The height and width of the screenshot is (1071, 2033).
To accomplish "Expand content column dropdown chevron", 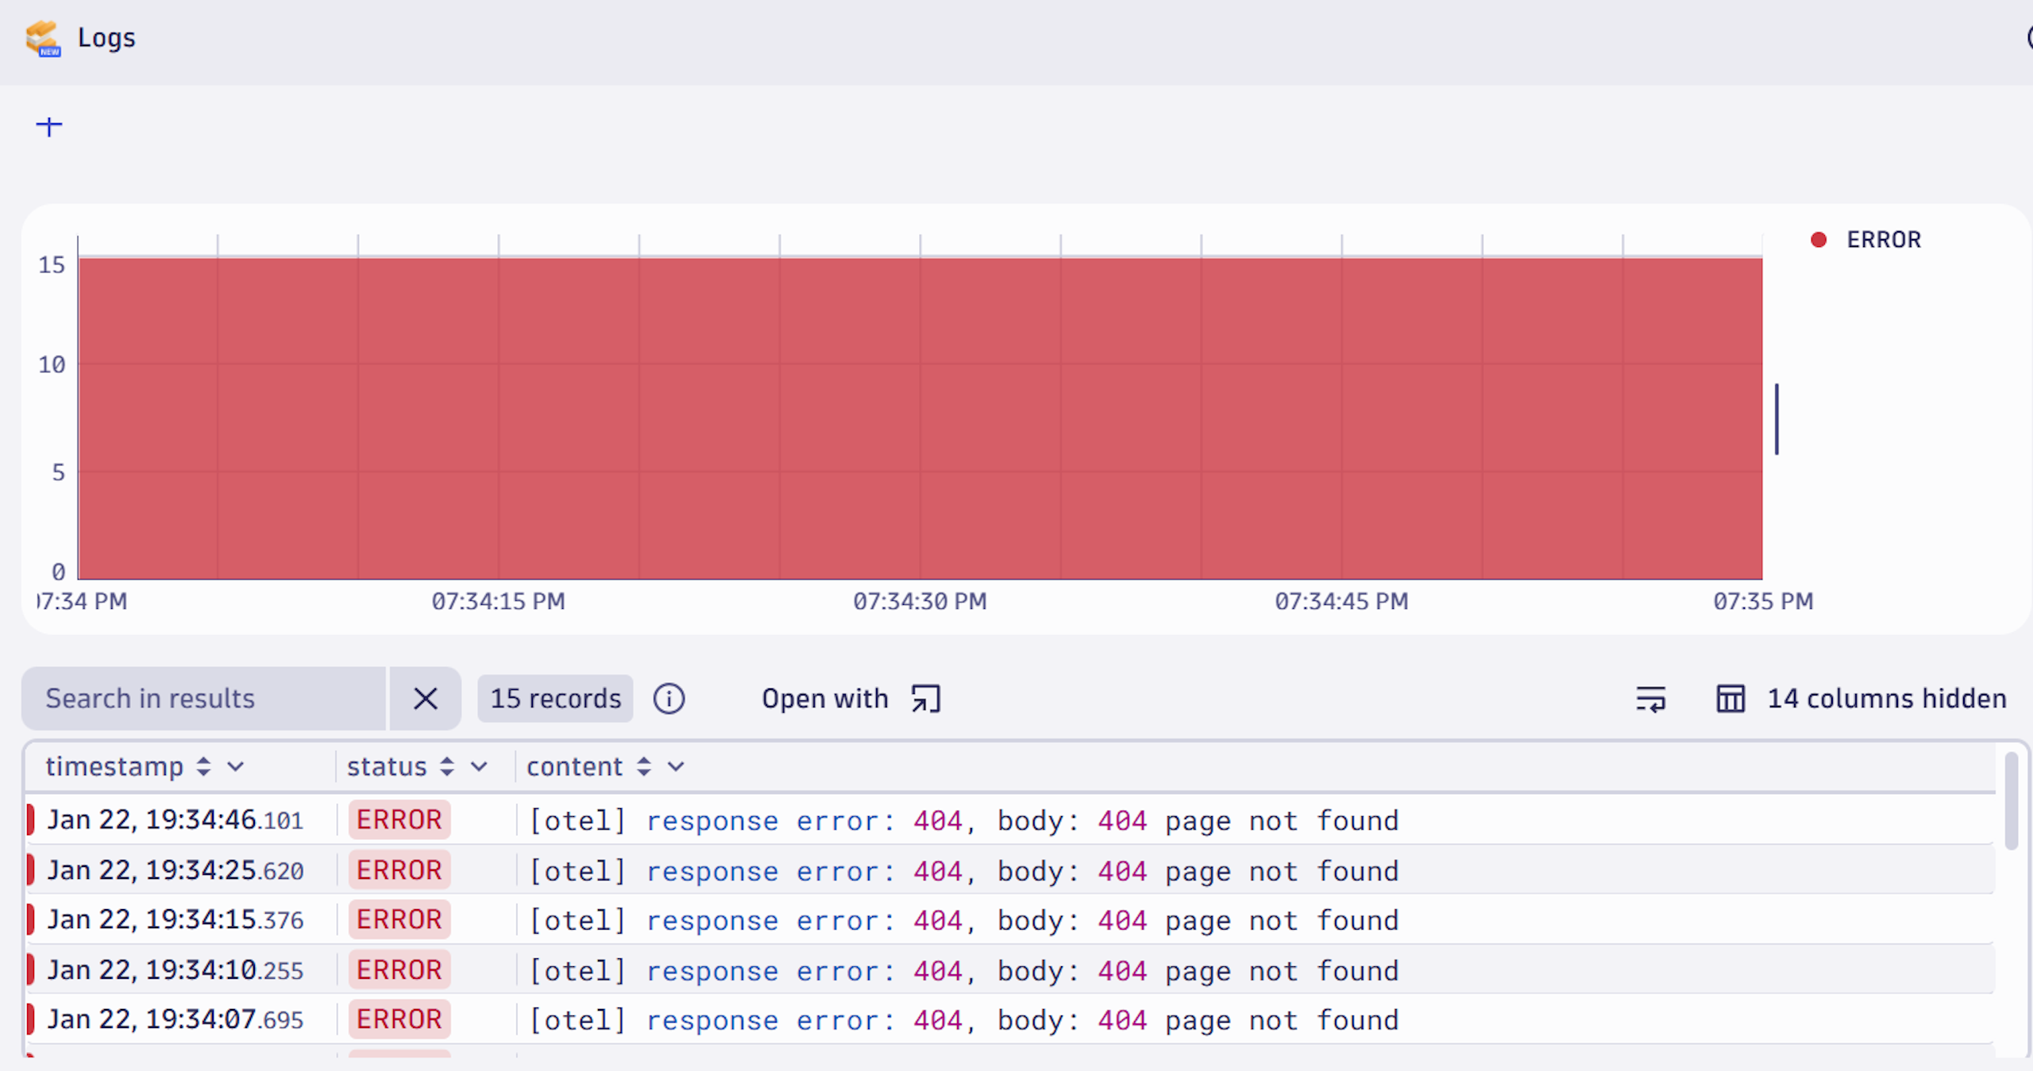I will point(676,766).
